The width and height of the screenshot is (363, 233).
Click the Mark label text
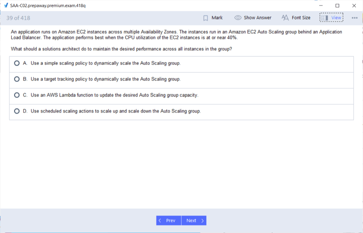[217, 18]
